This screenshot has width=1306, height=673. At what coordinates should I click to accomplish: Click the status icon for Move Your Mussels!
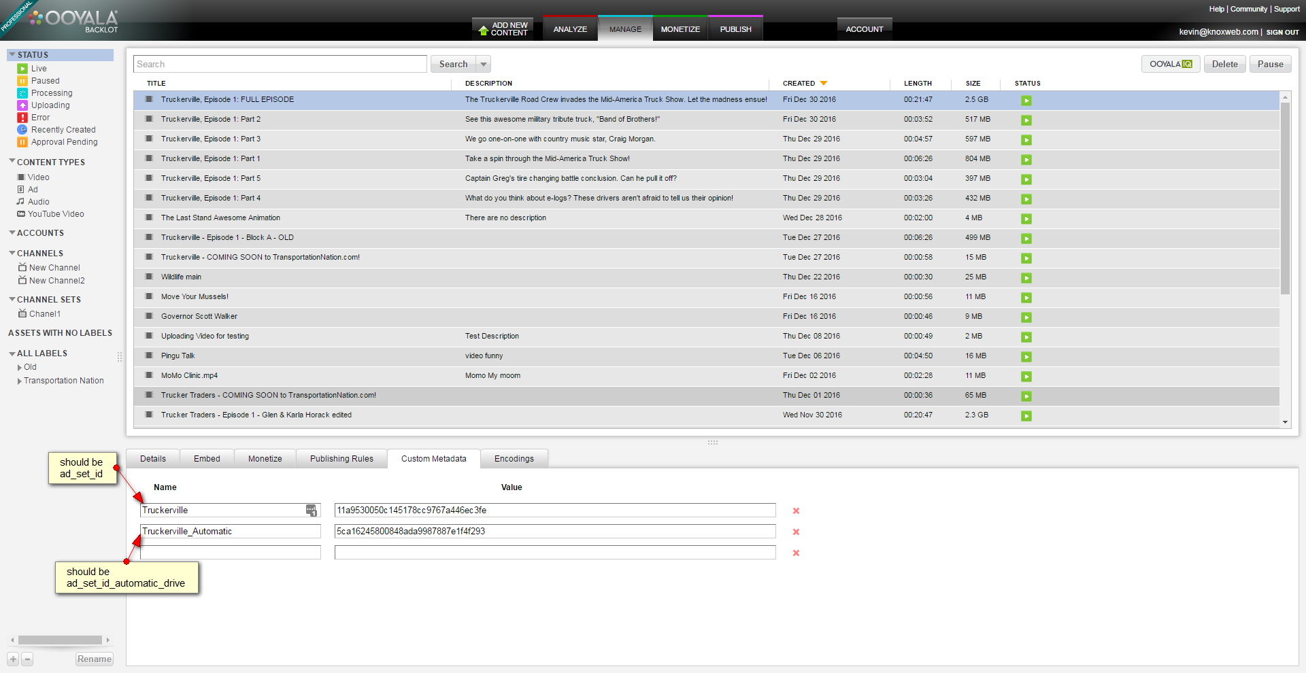1026,298
